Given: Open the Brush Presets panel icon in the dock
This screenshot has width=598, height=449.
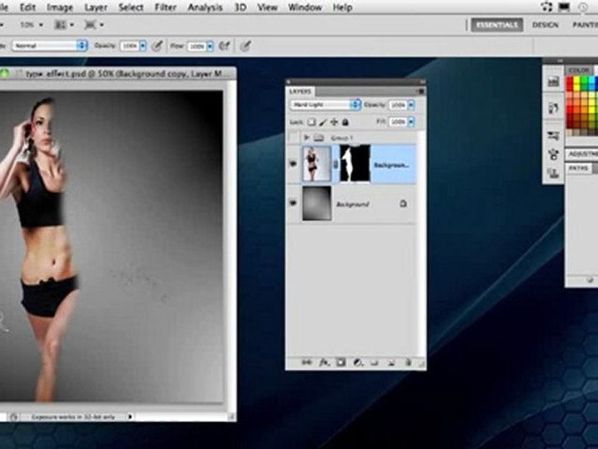Looking at the screenshot, I should (x=553, y=135).
